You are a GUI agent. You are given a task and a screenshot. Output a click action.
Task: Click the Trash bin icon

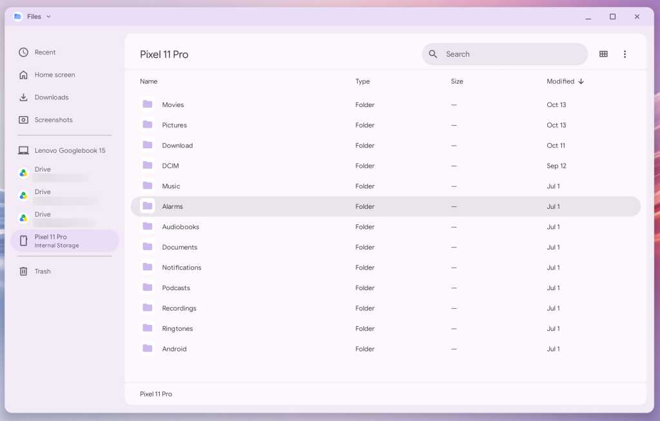[x=24, y=271]
